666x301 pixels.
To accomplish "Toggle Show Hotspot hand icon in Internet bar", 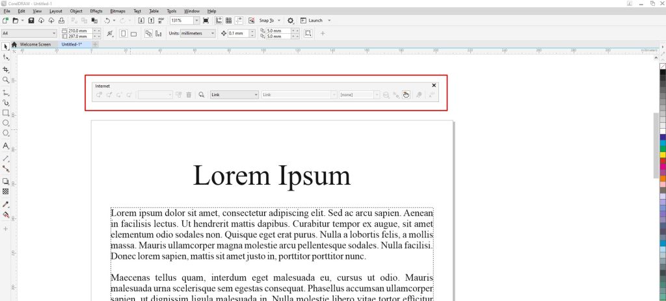I will [406, 95].
